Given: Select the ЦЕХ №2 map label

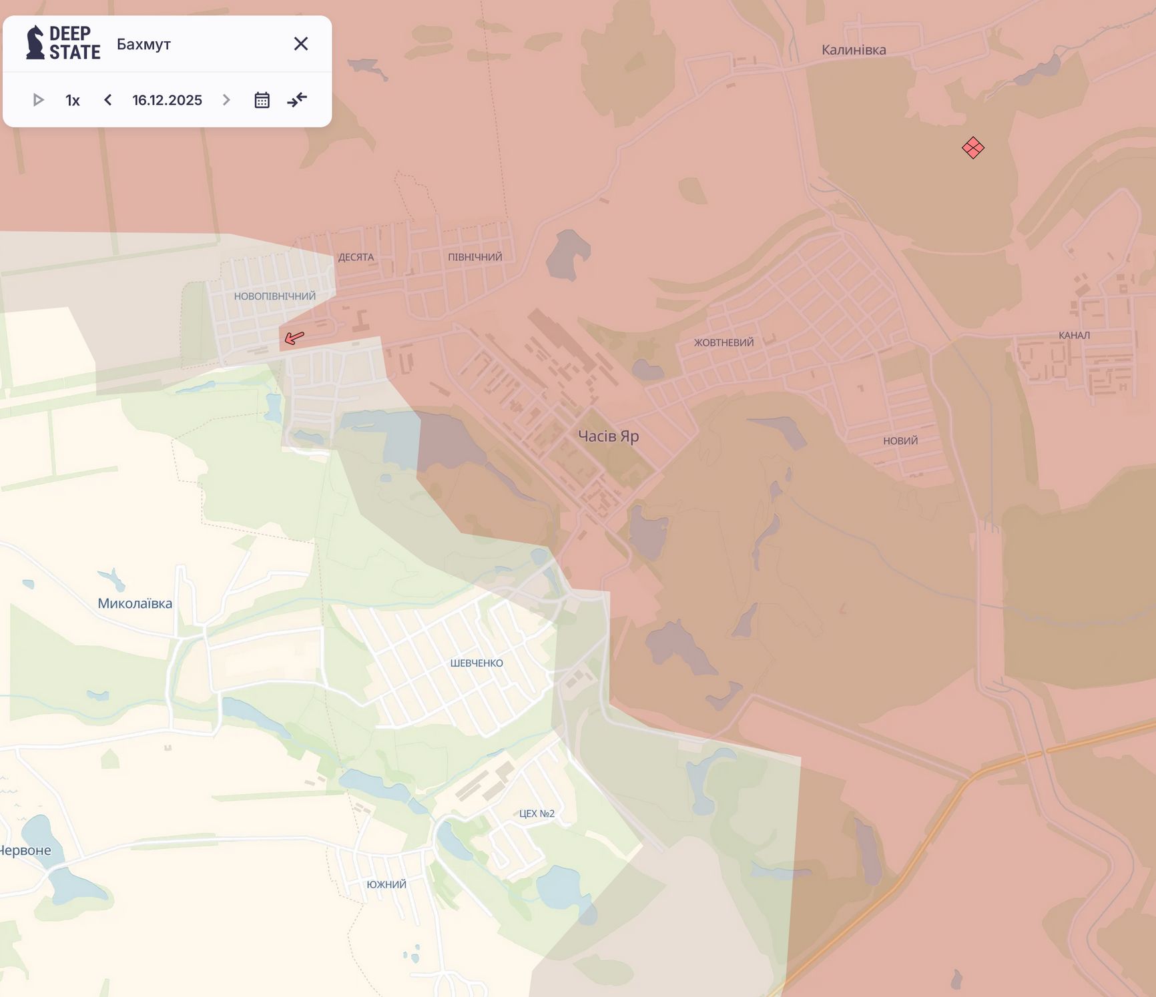Looking at the screenshot, I should click(537, 813).
